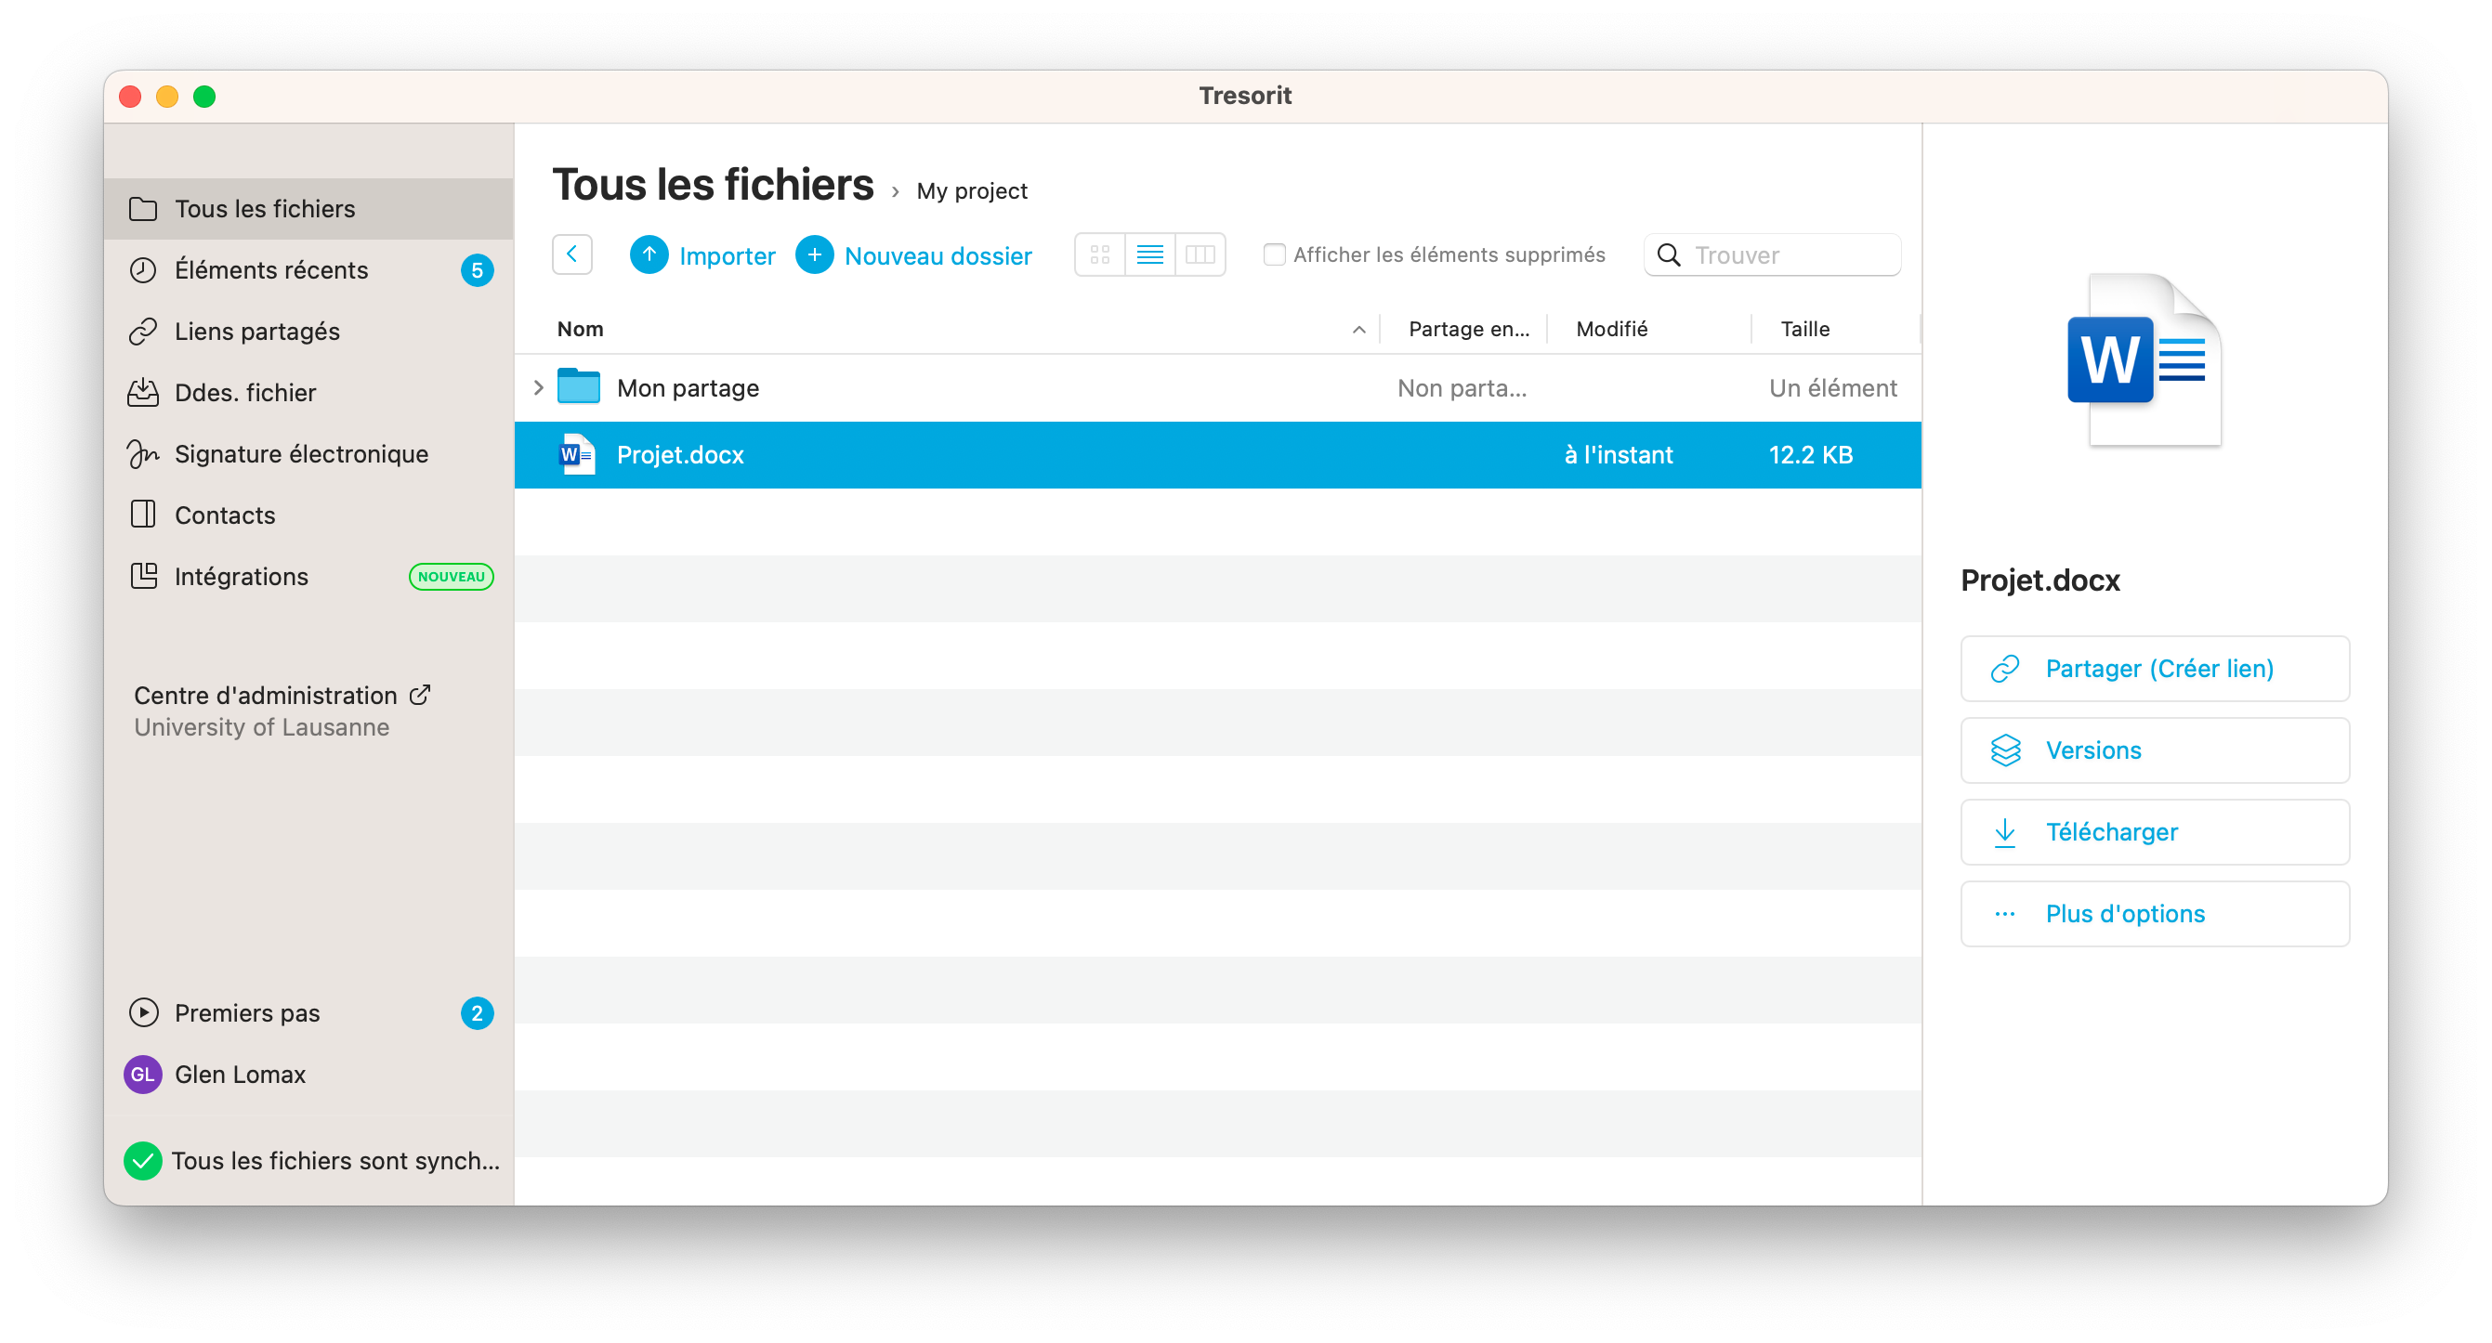Screen dimensions: 2492x1343
Task: Switch to column view layout
Action: click(1200, 255)
